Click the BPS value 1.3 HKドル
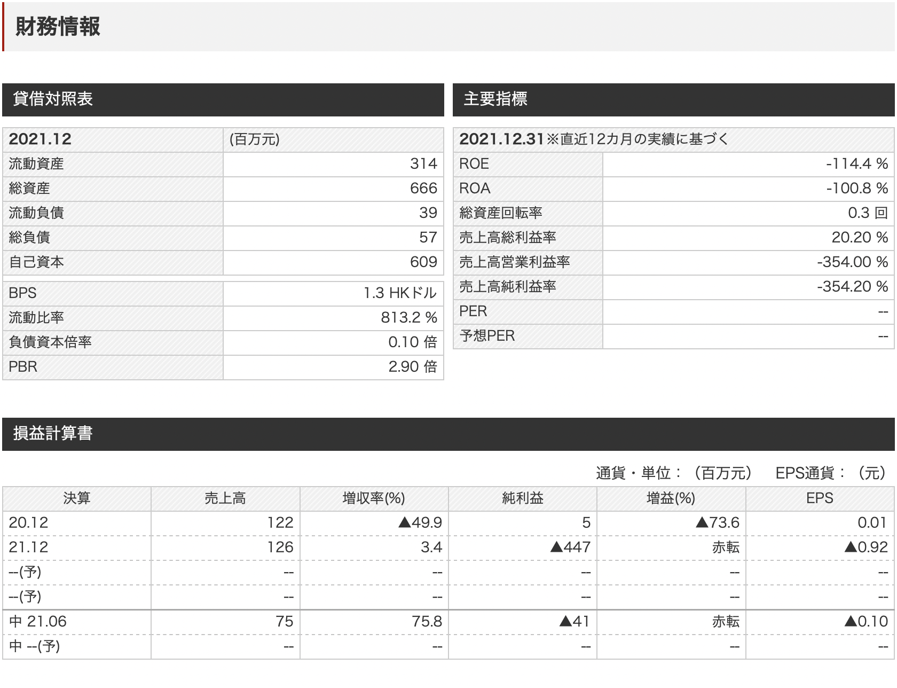The width and height of the screenshot is (897, 688). [x=400, y=293]
